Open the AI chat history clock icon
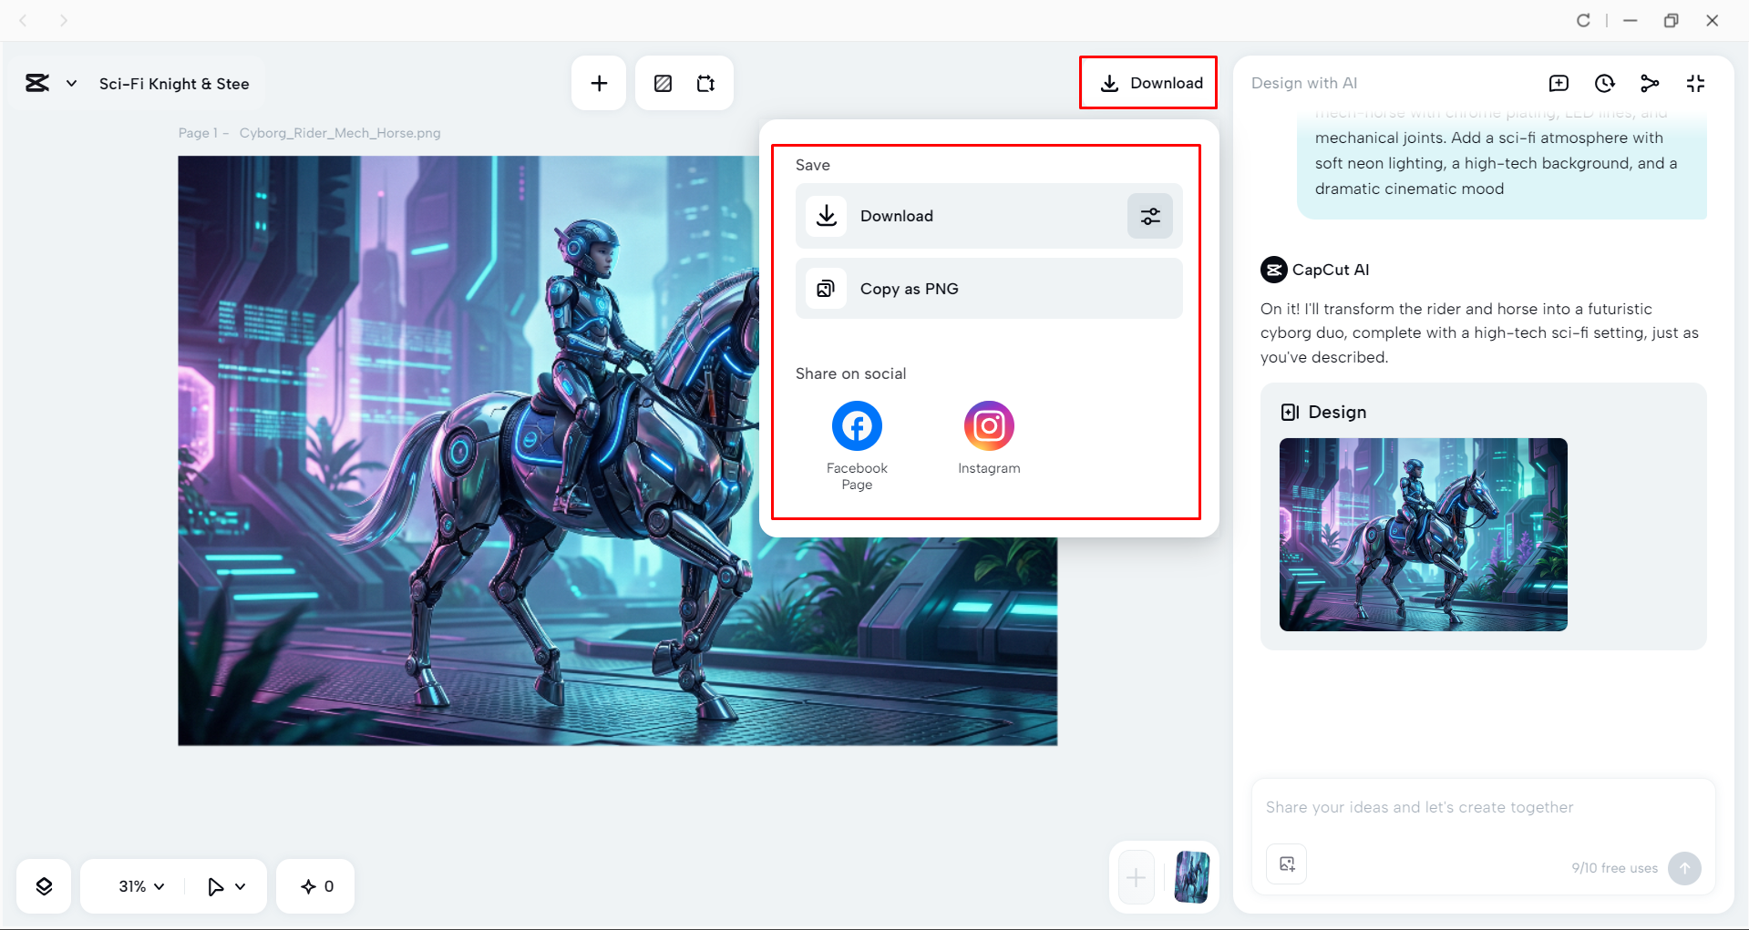 [x=1604, y=84]
